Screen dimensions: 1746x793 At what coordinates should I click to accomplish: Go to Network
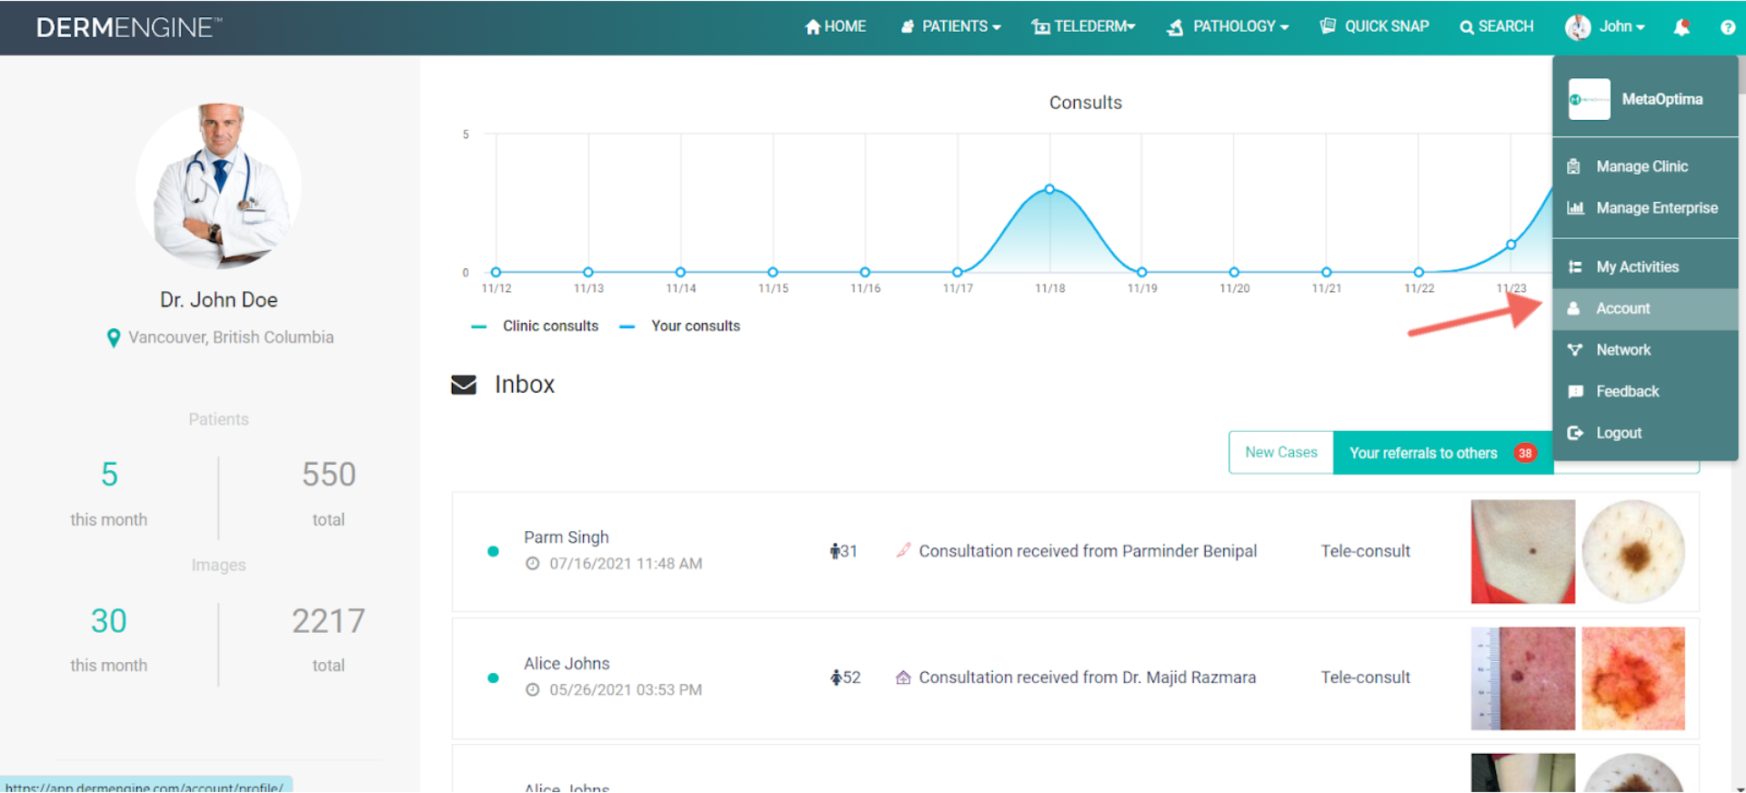click(x=1645, y=350)
